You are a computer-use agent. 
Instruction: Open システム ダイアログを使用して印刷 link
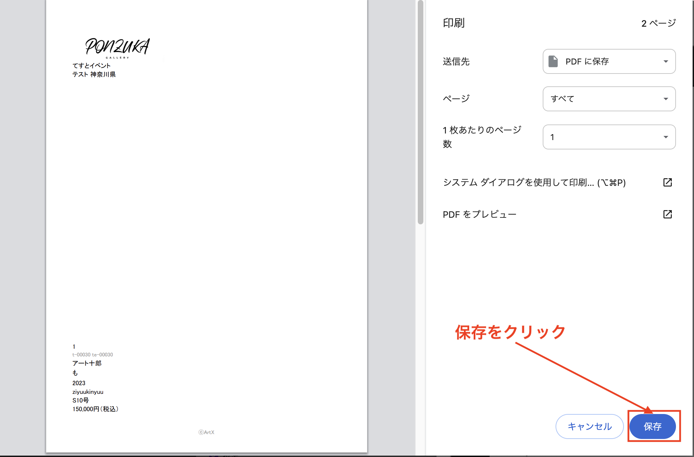(x=534, y=182)
